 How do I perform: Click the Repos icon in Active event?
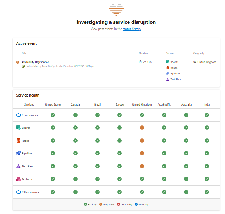(x=168, y=68)
